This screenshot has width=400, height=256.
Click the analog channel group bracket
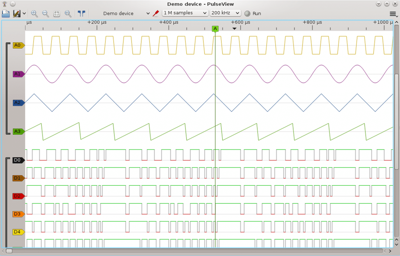(8, 88)
